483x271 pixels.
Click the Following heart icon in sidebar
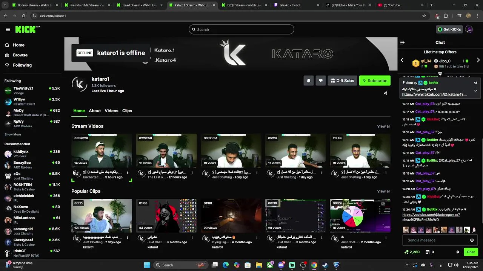[x=7, y=65]
